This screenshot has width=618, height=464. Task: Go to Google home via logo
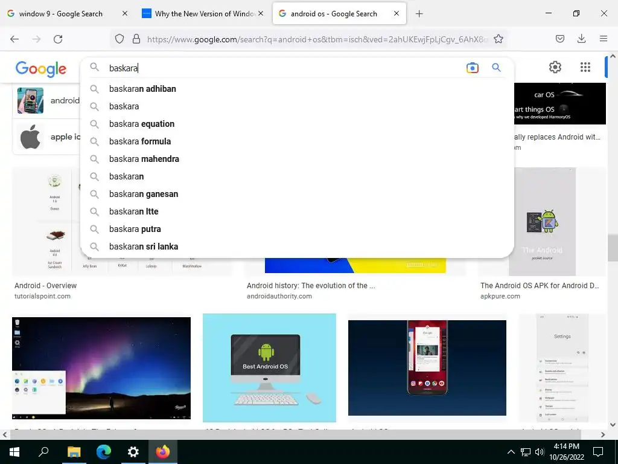[x=41, y=69]
